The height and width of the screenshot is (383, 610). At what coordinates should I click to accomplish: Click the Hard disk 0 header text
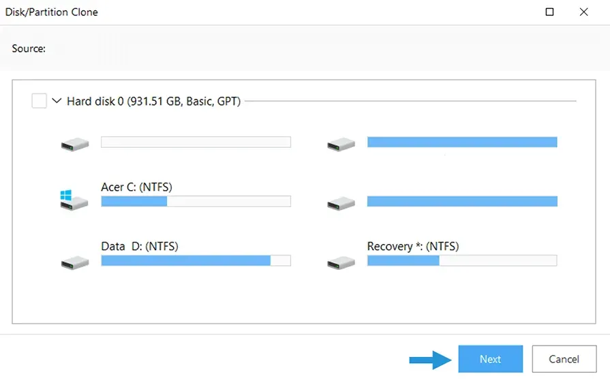pos(153,102)
